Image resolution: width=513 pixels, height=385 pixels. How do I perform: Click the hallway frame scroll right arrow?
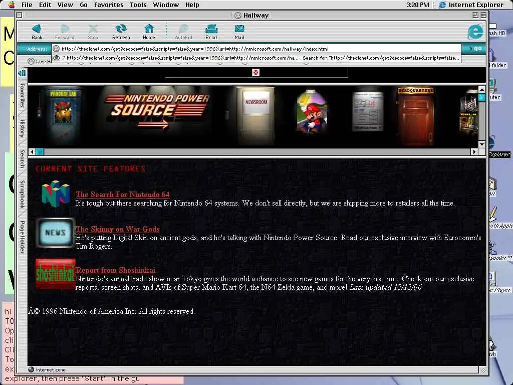pos(474,152)
